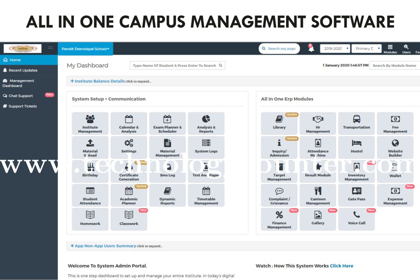
Task: Open Material Management tile
Action: 168,147
